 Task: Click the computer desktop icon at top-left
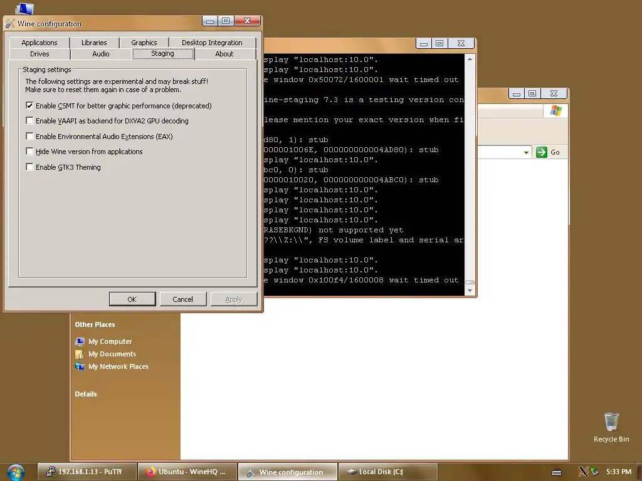24,8
